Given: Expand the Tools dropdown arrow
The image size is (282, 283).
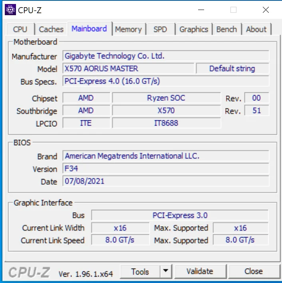Looking at the screenshot, I should pyautogui.click(x=166, y=271).
